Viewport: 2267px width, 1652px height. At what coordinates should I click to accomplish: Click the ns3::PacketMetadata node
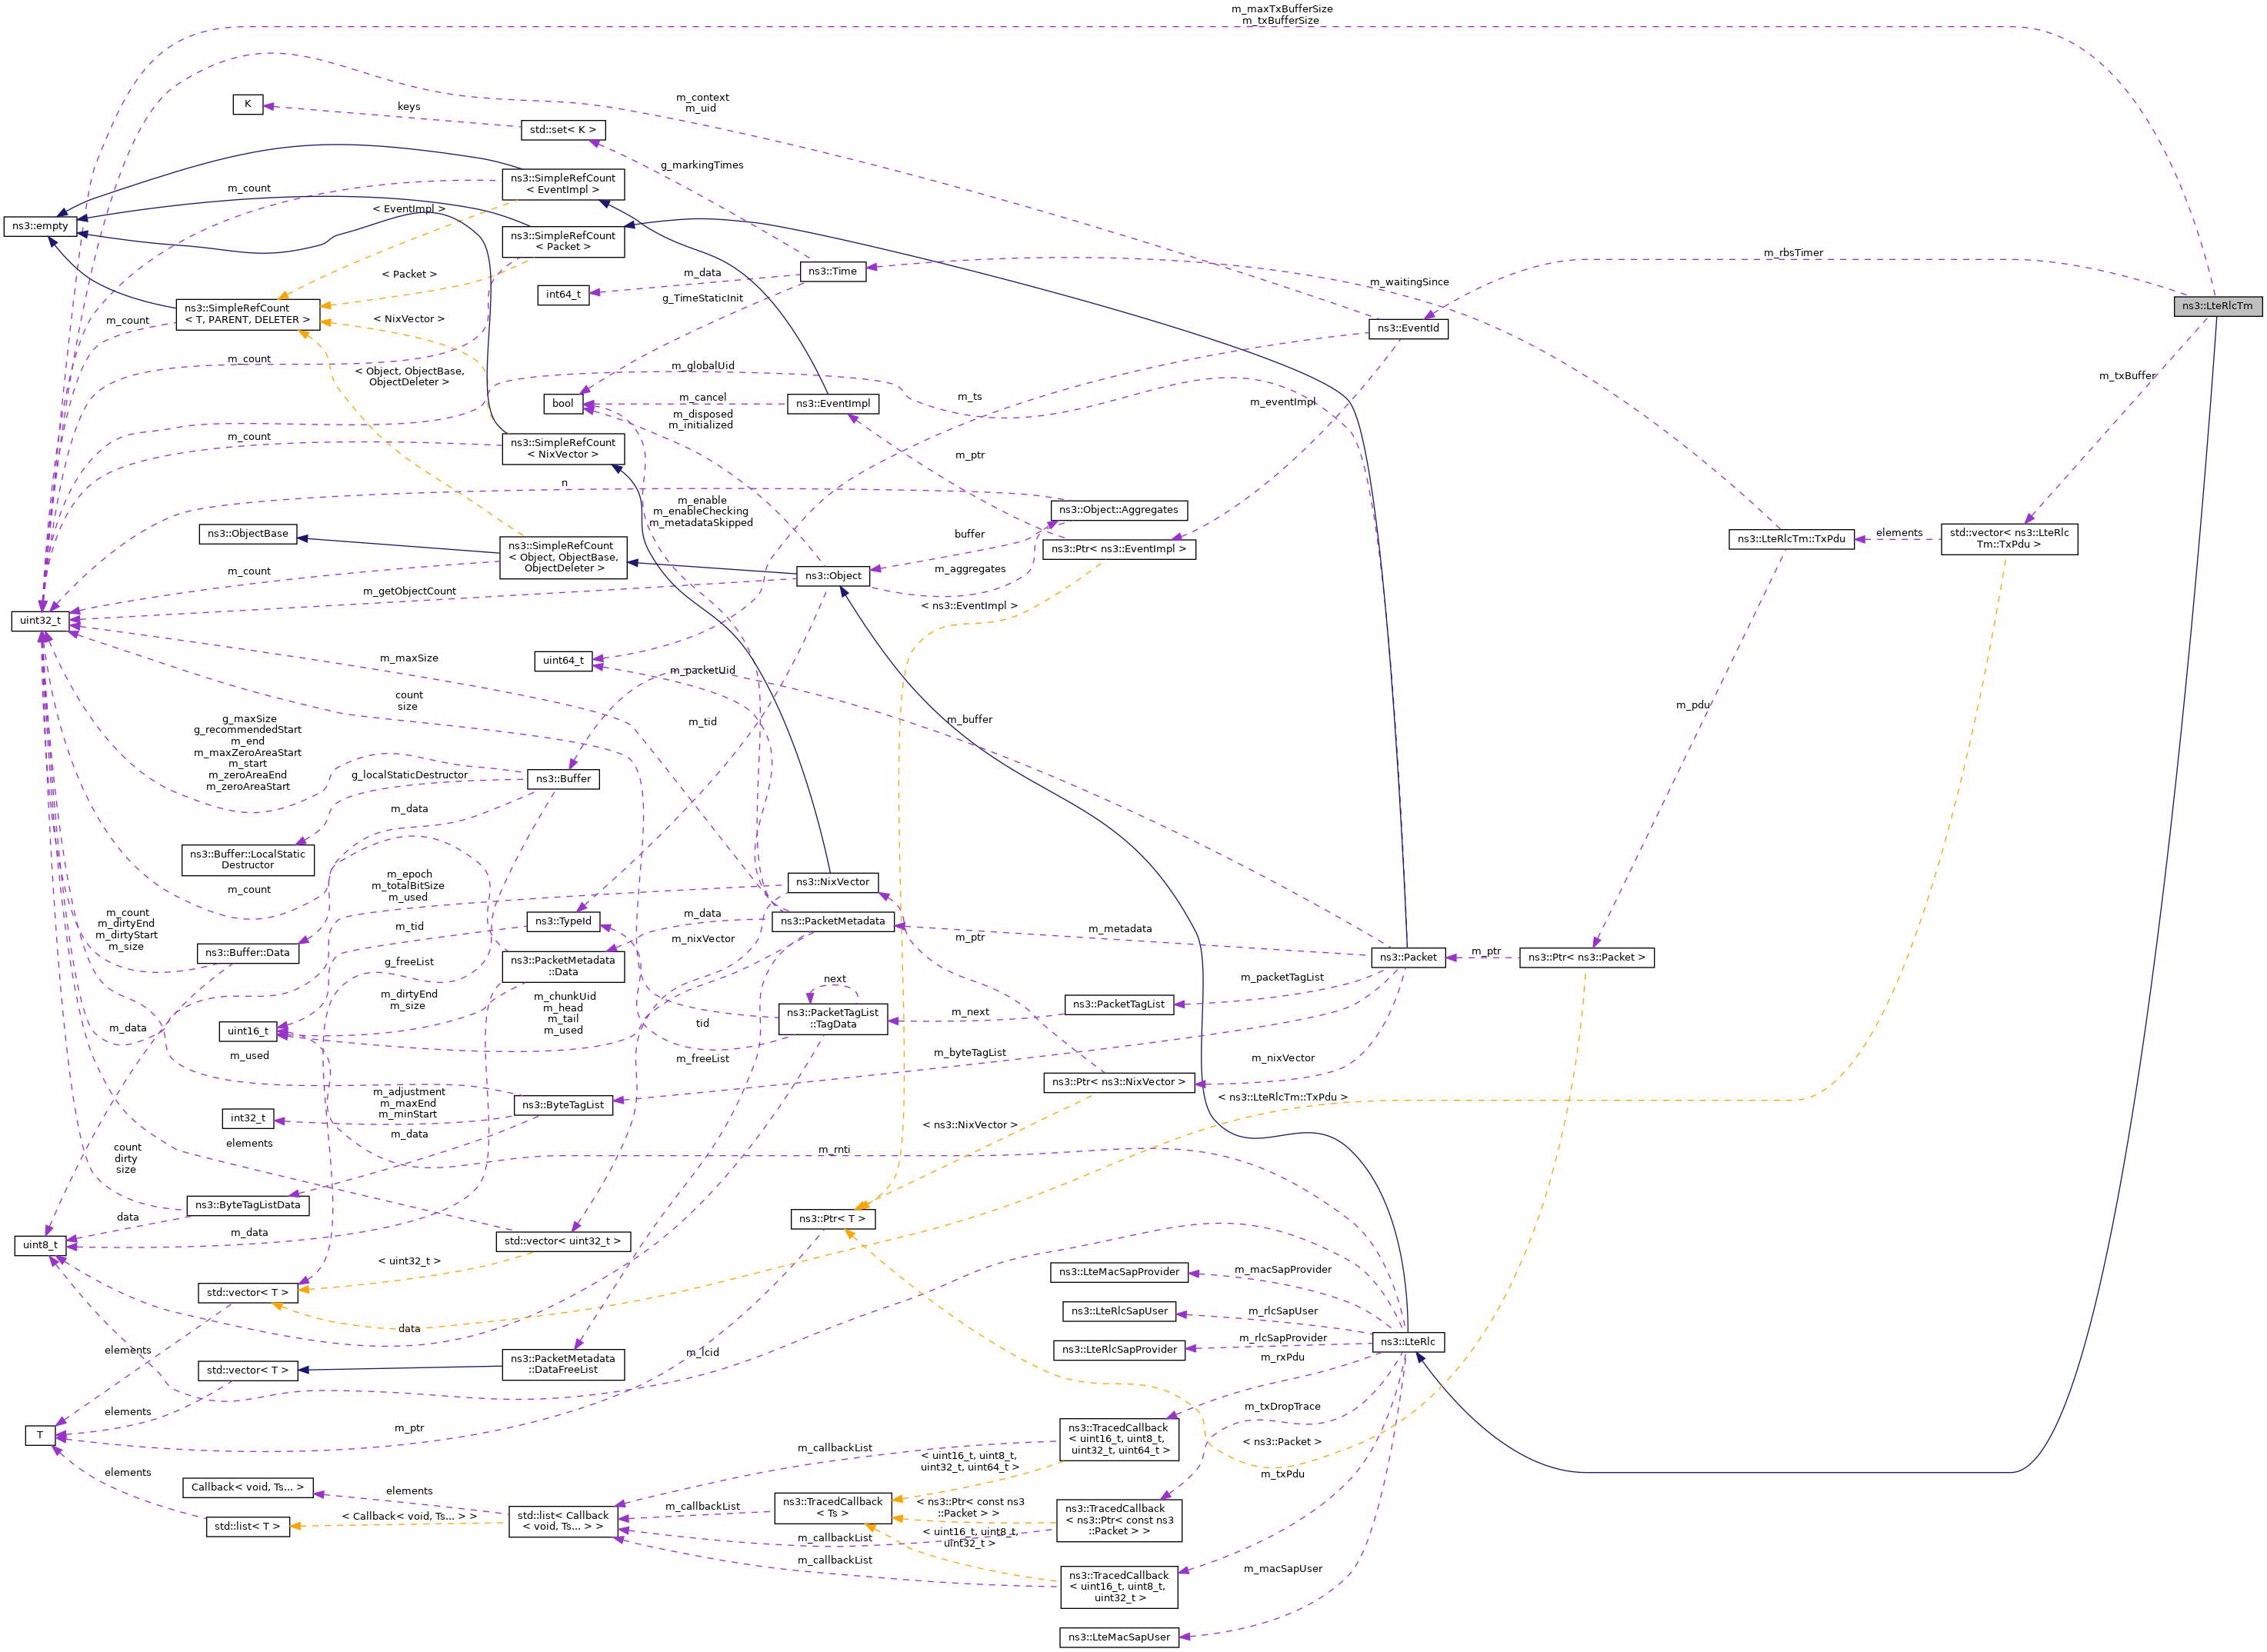832,921
